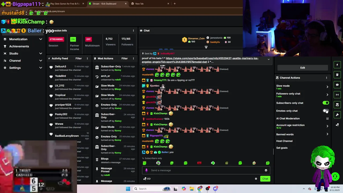Open the emoji picker in message box
343x193 pixels.
tap(266, 170)
